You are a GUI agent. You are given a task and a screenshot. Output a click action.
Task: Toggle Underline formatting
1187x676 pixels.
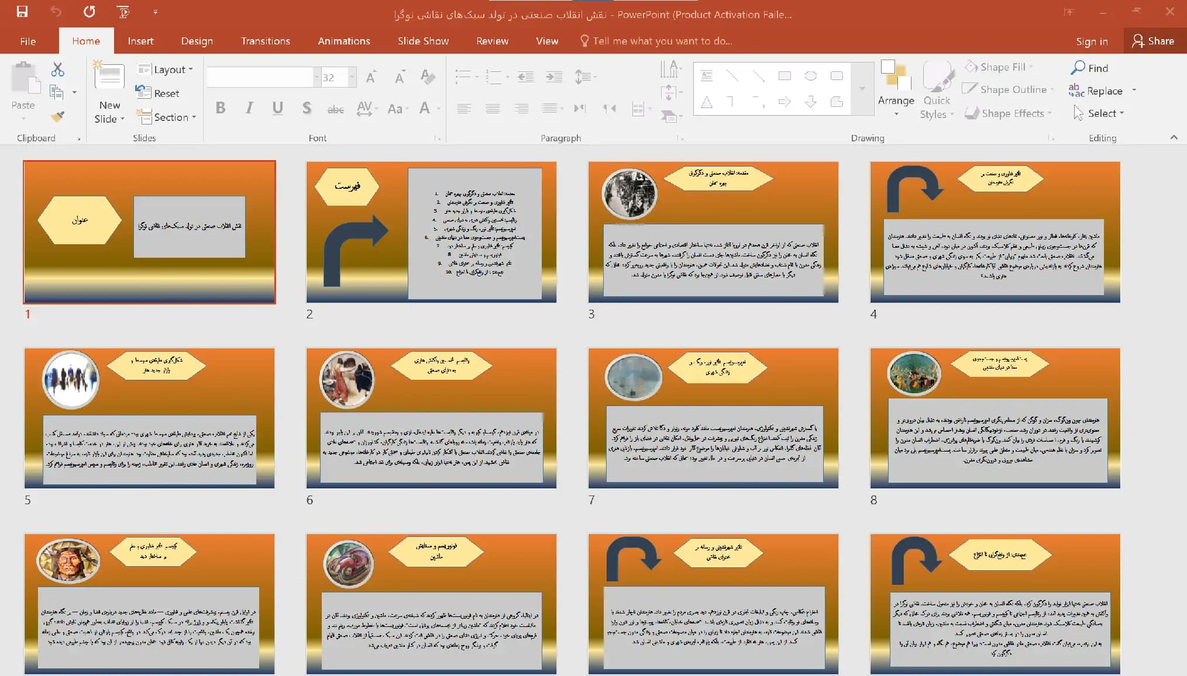pos(277,108)
